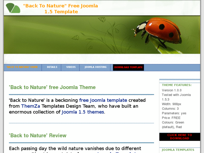
Task: Click the 'Back to Nature' free Joomla Theme heading
Action: [52, 87]
